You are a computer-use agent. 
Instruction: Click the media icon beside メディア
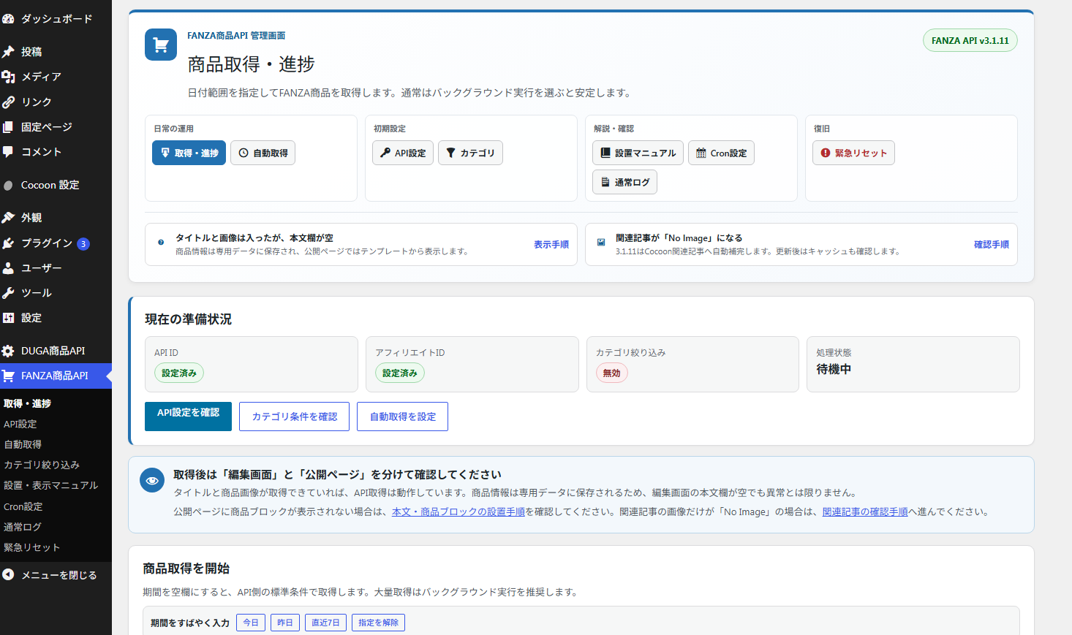click(x=8, y=77)
